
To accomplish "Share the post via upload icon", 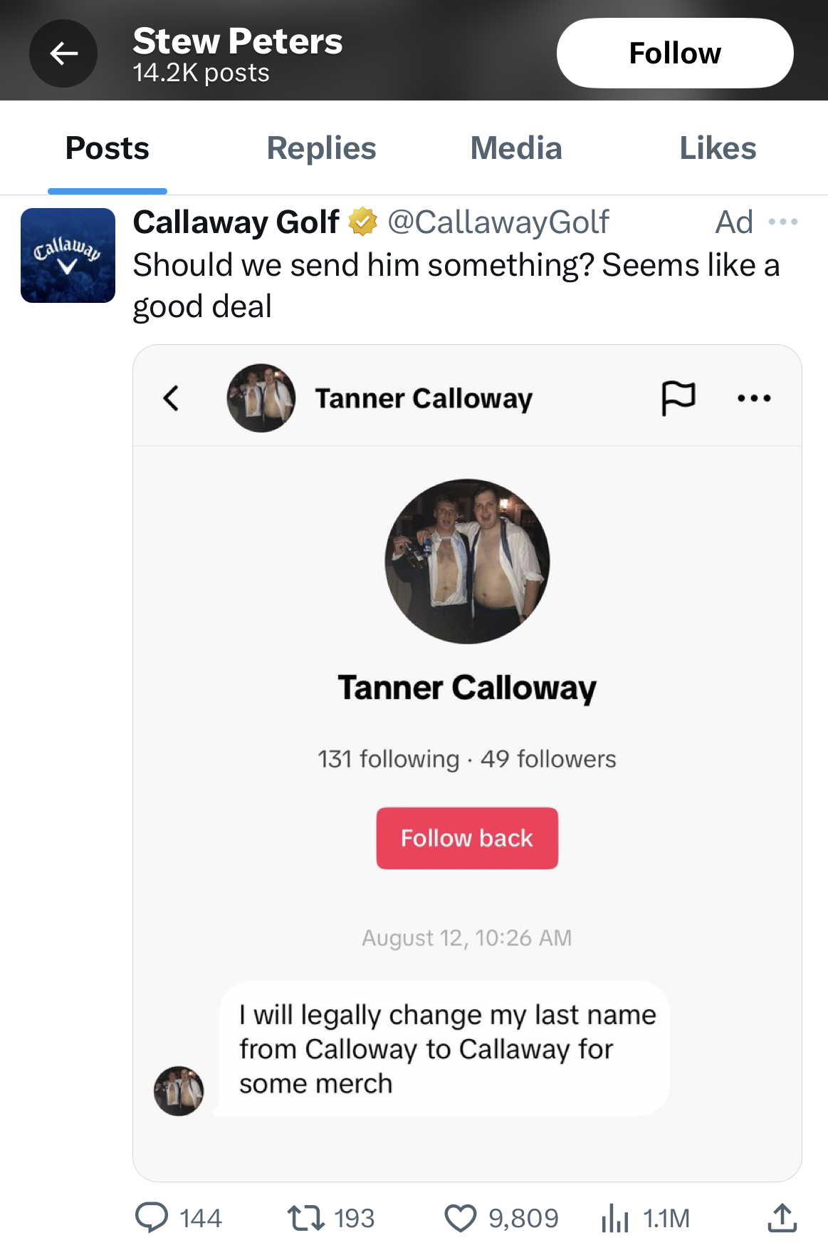I will (x=782, y=1218).
